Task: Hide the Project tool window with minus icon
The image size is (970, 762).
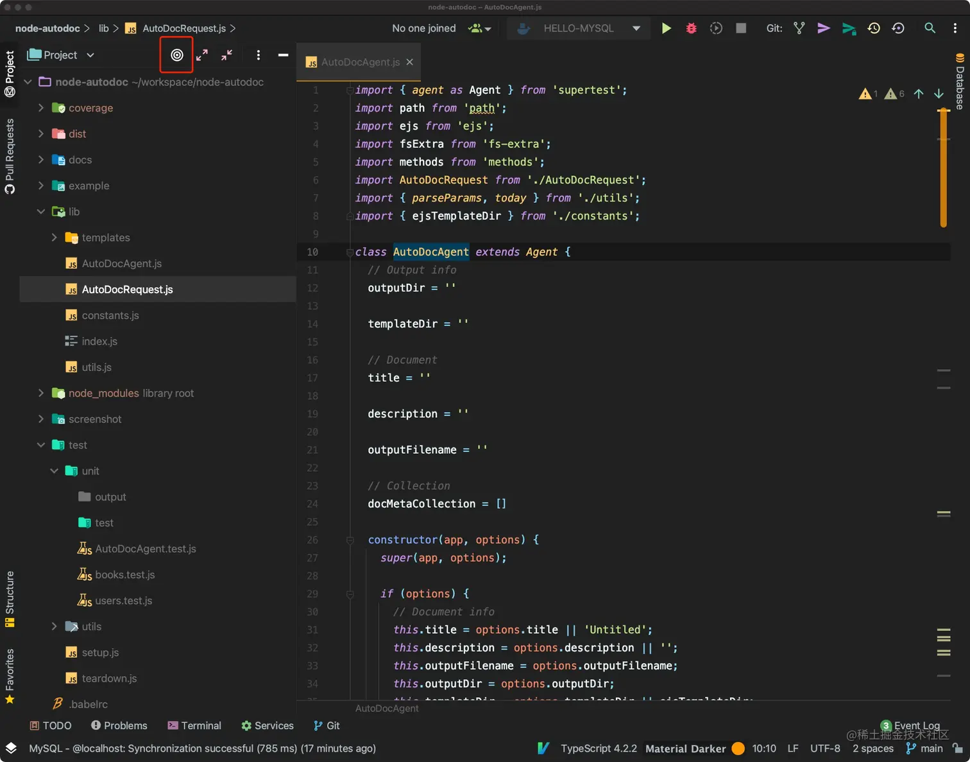Action: coord(283,55)
